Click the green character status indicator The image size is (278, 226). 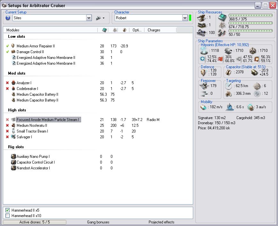(190, 18)
